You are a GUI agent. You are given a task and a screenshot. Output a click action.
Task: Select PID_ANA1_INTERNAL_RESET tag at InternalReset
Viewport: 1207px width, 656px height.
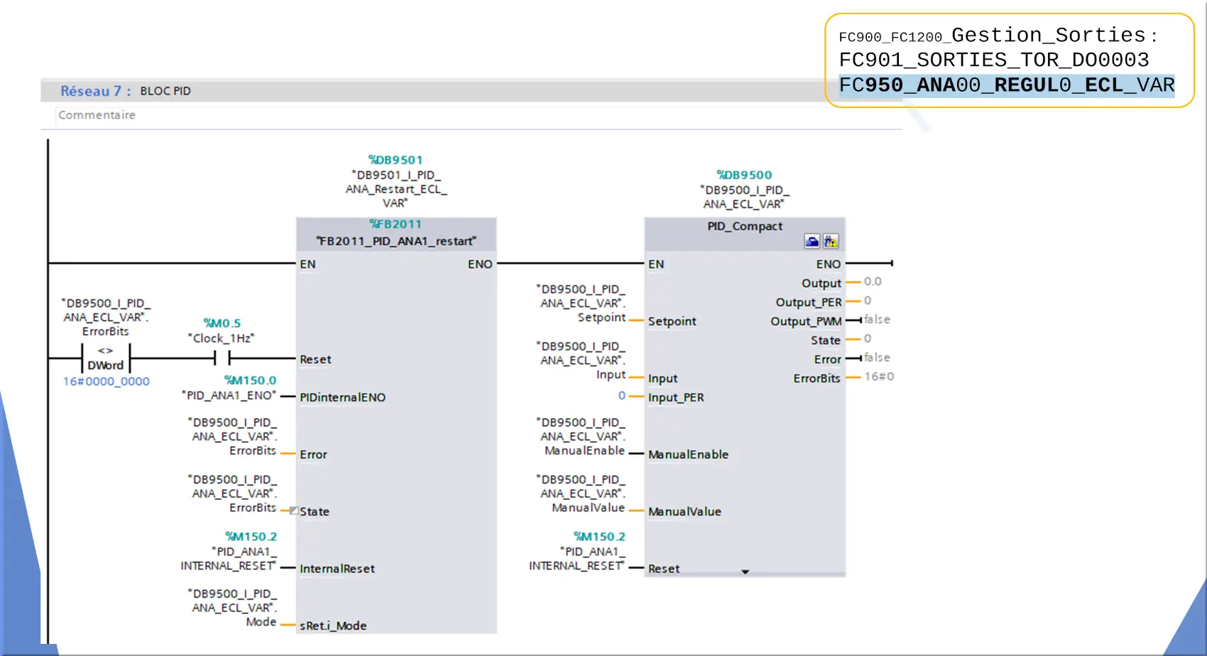tap(229, 559)
